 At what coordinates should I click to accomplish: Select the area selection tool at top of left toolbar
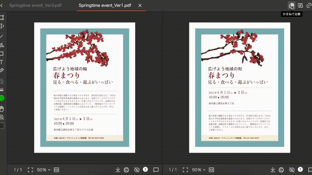coord(2,17)
